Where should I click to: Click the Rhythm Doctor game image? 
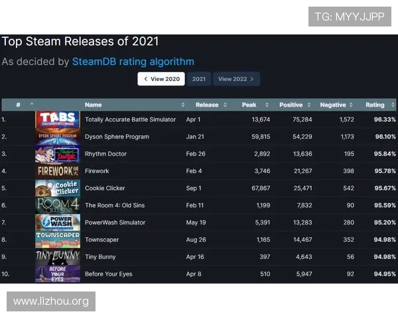tap(58, 154)
